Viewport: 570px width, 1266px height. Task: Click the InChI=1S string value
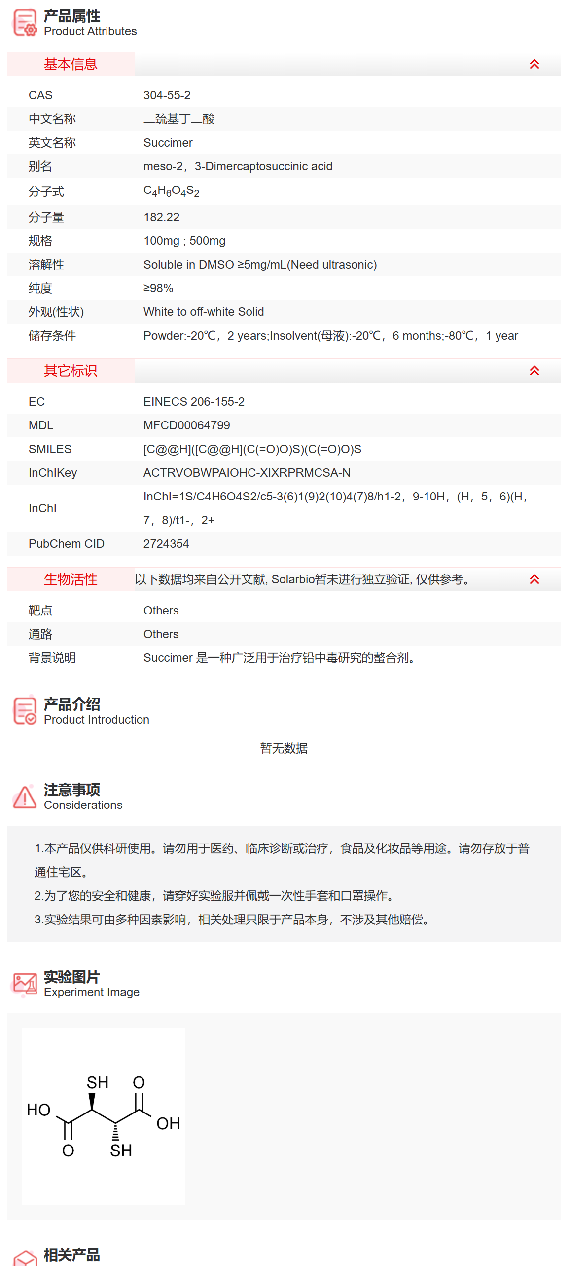click(336, 508)
